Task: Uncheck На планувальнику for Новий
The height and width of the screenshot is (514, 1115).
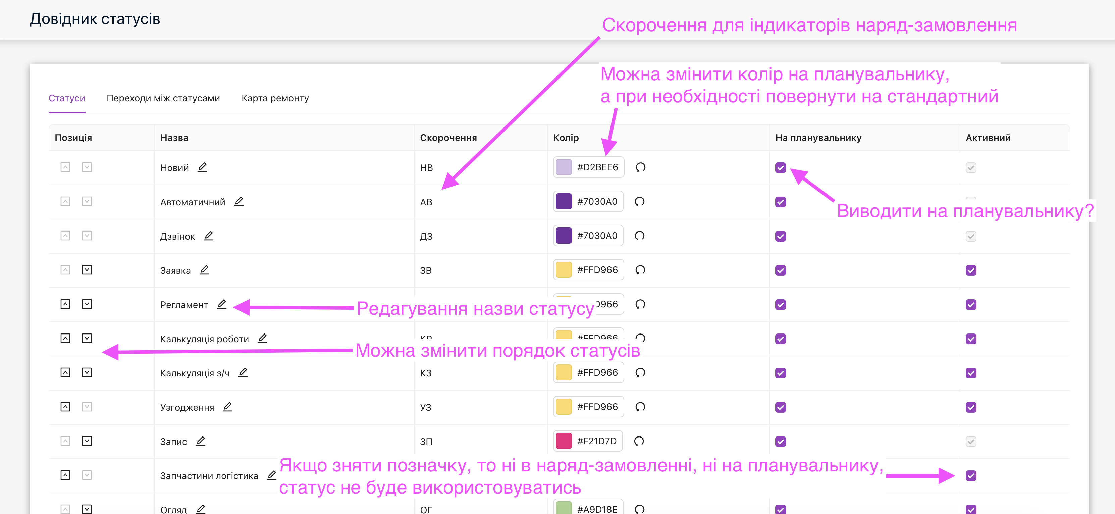Action: (781, 167)
